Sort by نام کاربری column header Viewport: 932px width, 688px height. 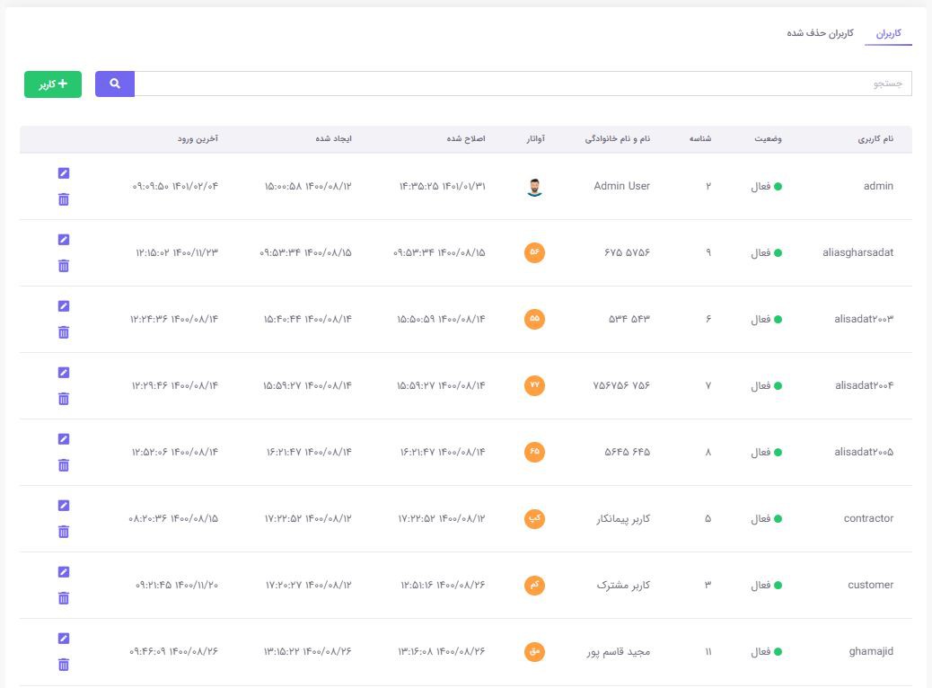875,139
